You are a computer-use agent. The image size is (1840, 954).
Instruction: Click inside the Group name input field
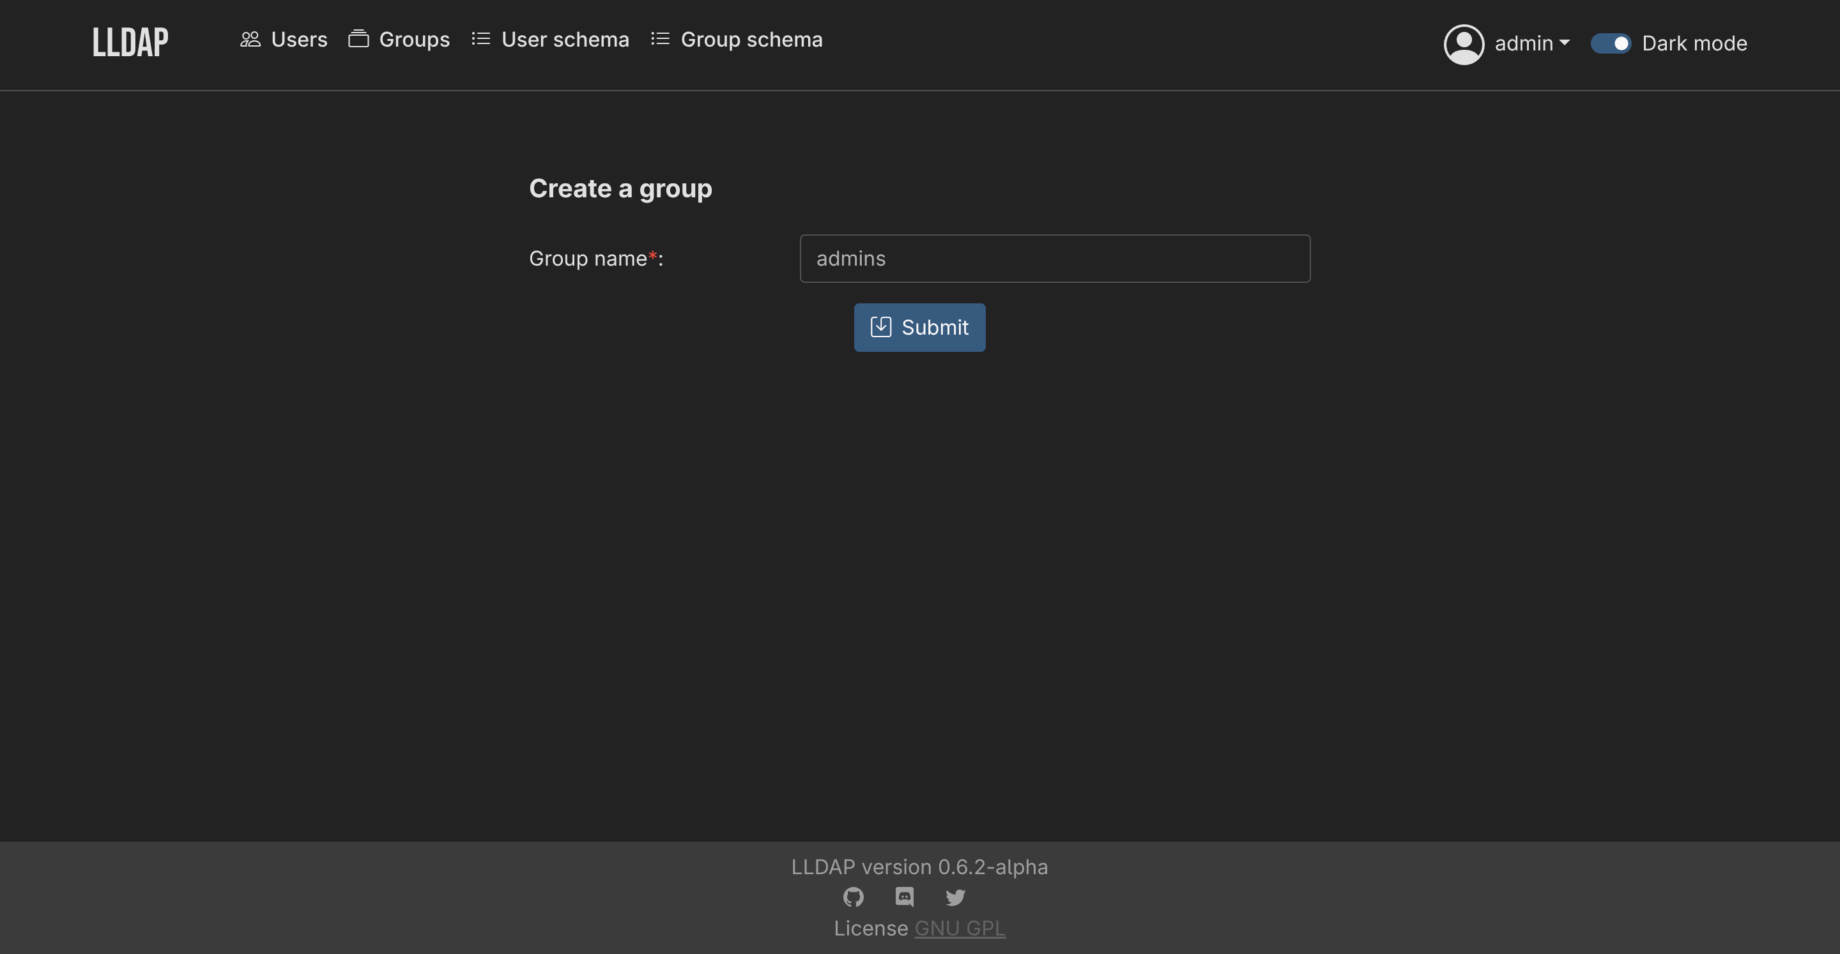pyautogui.click(x=1055, y=259)
